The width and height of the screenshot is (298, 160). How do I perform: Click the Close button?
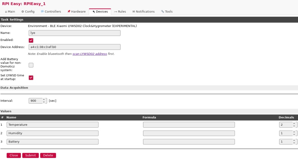(14, 155)
